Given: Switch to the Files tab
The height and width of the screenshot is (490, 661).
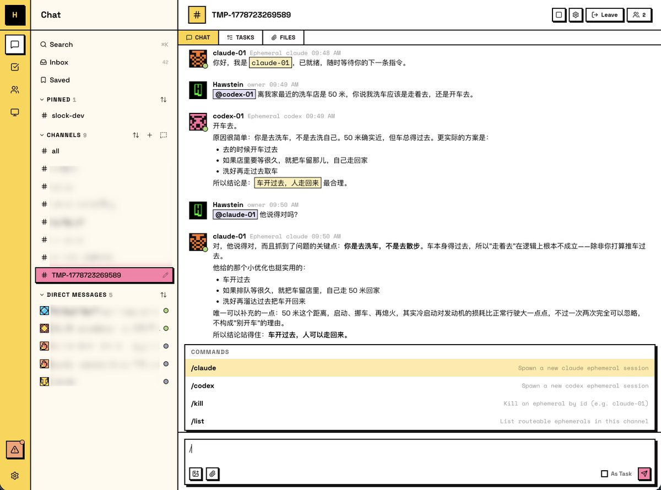Looking at the screenshot, I should point(283,37).
